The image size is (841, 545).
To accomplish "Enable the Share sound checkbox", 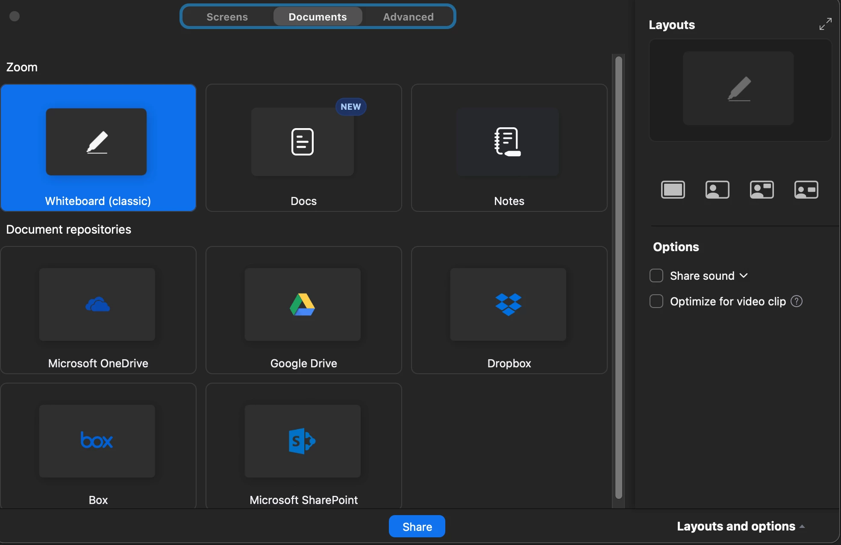I will (x=656, y=275).
